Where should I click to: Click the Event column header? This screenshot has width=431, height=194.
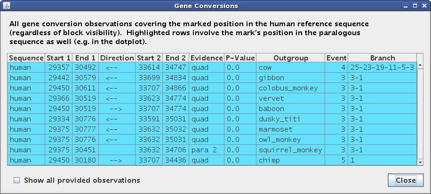336,58
